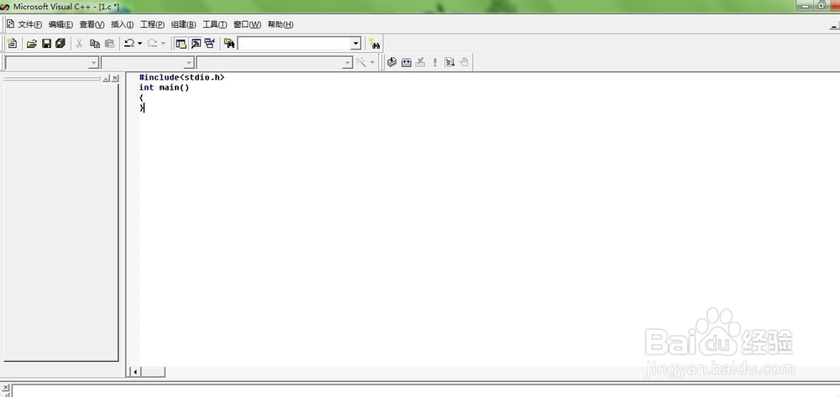Click the Find in Files icon
This screenshot has height=397, width=840.
point(229,44)
